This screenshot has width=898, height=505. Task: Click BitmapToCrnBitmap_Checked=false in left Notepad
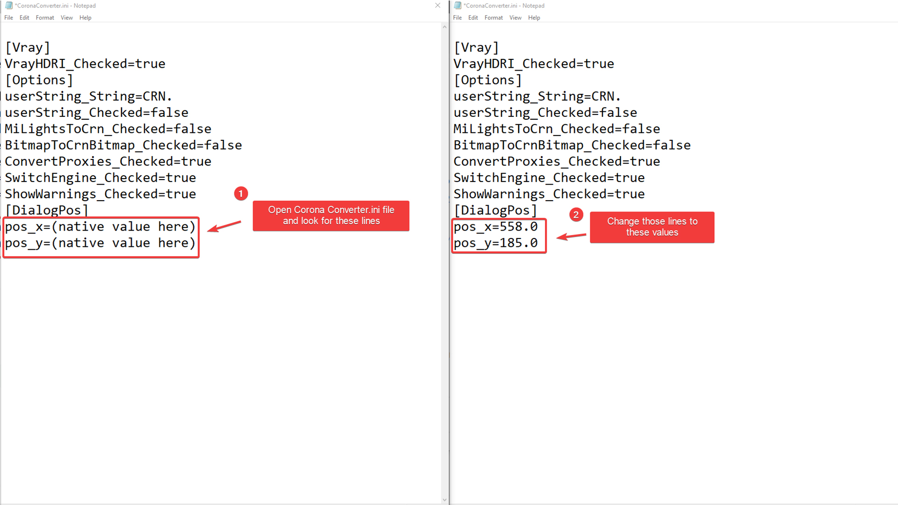(123, 145)
